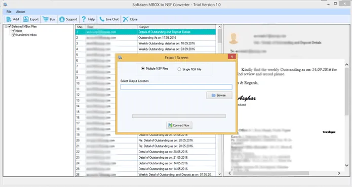Click the conversion progress bar
The height and width of the screenshot is (187, 352).
point(179,116)
